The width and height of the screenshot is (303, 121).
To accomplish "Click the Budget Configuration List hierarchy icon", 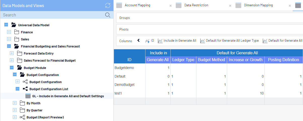I will point(25,89).
